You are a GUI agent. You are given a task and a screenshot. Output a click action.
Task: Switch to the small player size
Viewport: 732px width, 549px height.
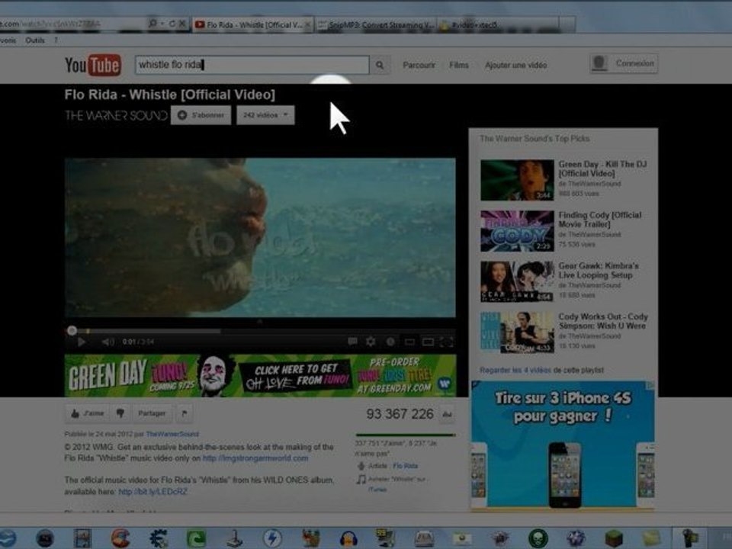click(409, 342)
